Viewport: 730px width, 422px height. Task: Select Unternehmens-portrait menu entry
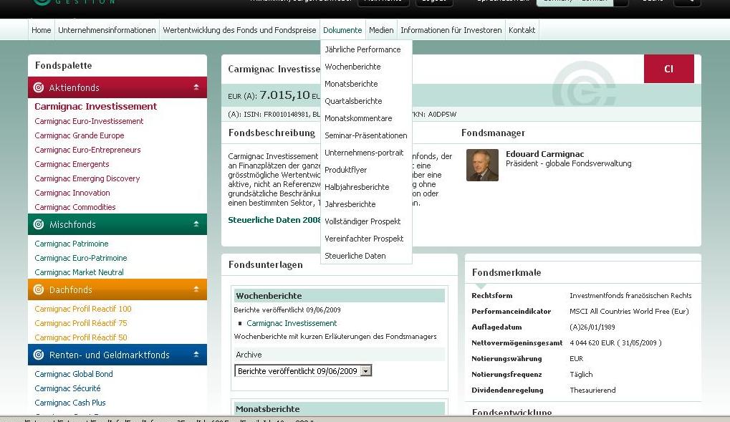(364, 153)
